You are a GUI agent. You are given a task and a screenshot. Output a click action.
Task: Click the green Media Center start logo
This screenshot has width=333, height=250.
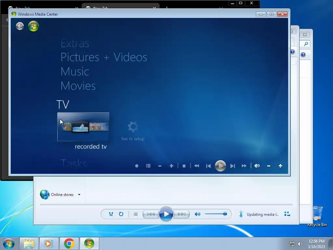(33, 26)
